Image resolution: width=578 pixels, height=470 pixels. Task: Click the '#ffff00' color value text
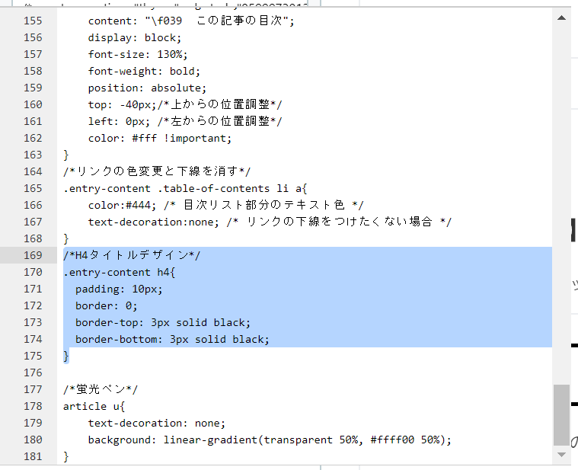(392, 440)
